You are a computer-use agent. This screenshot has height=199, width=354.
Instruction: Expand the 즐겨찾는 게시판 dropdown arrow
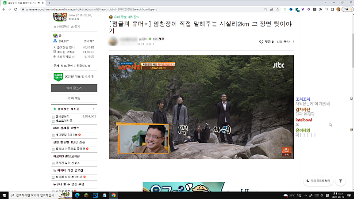(x=94, y=109)
